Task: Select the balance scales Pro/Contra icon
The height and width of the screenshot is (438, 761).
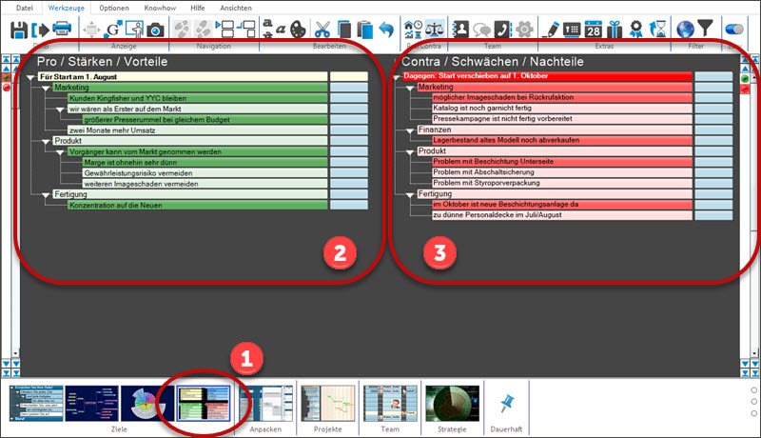Action: pos(436,30)
